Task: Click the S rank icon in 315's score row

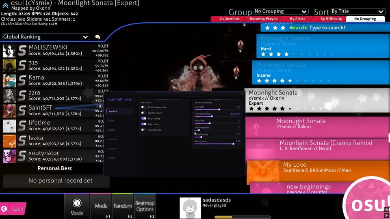Action: point(22,66)
